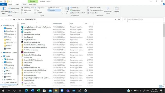Image resolution: width=165 pixels, height=93 pixels.
Task: Choose Extra large icons layout
Action: (28, 8)
